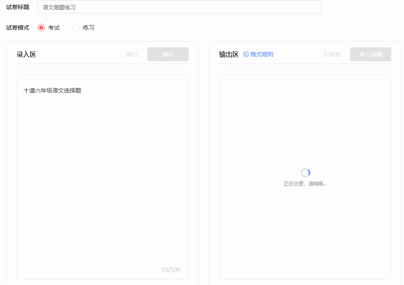Select the 练习 radio button
The height and width of the screenshot is (285, 404).
coord(76,28)
